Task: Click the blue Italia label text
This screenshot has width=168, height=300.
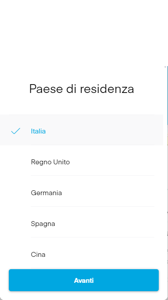Action: 38,131
